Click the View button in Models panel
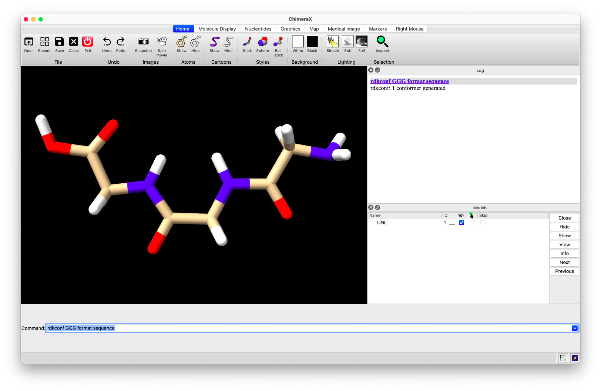This screenshot has height=391, width=601. click(565, 245)
